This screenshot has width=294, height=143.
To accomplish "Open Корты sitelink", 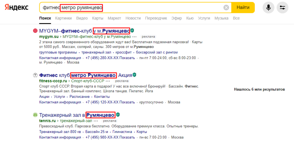I will point(142,132).
